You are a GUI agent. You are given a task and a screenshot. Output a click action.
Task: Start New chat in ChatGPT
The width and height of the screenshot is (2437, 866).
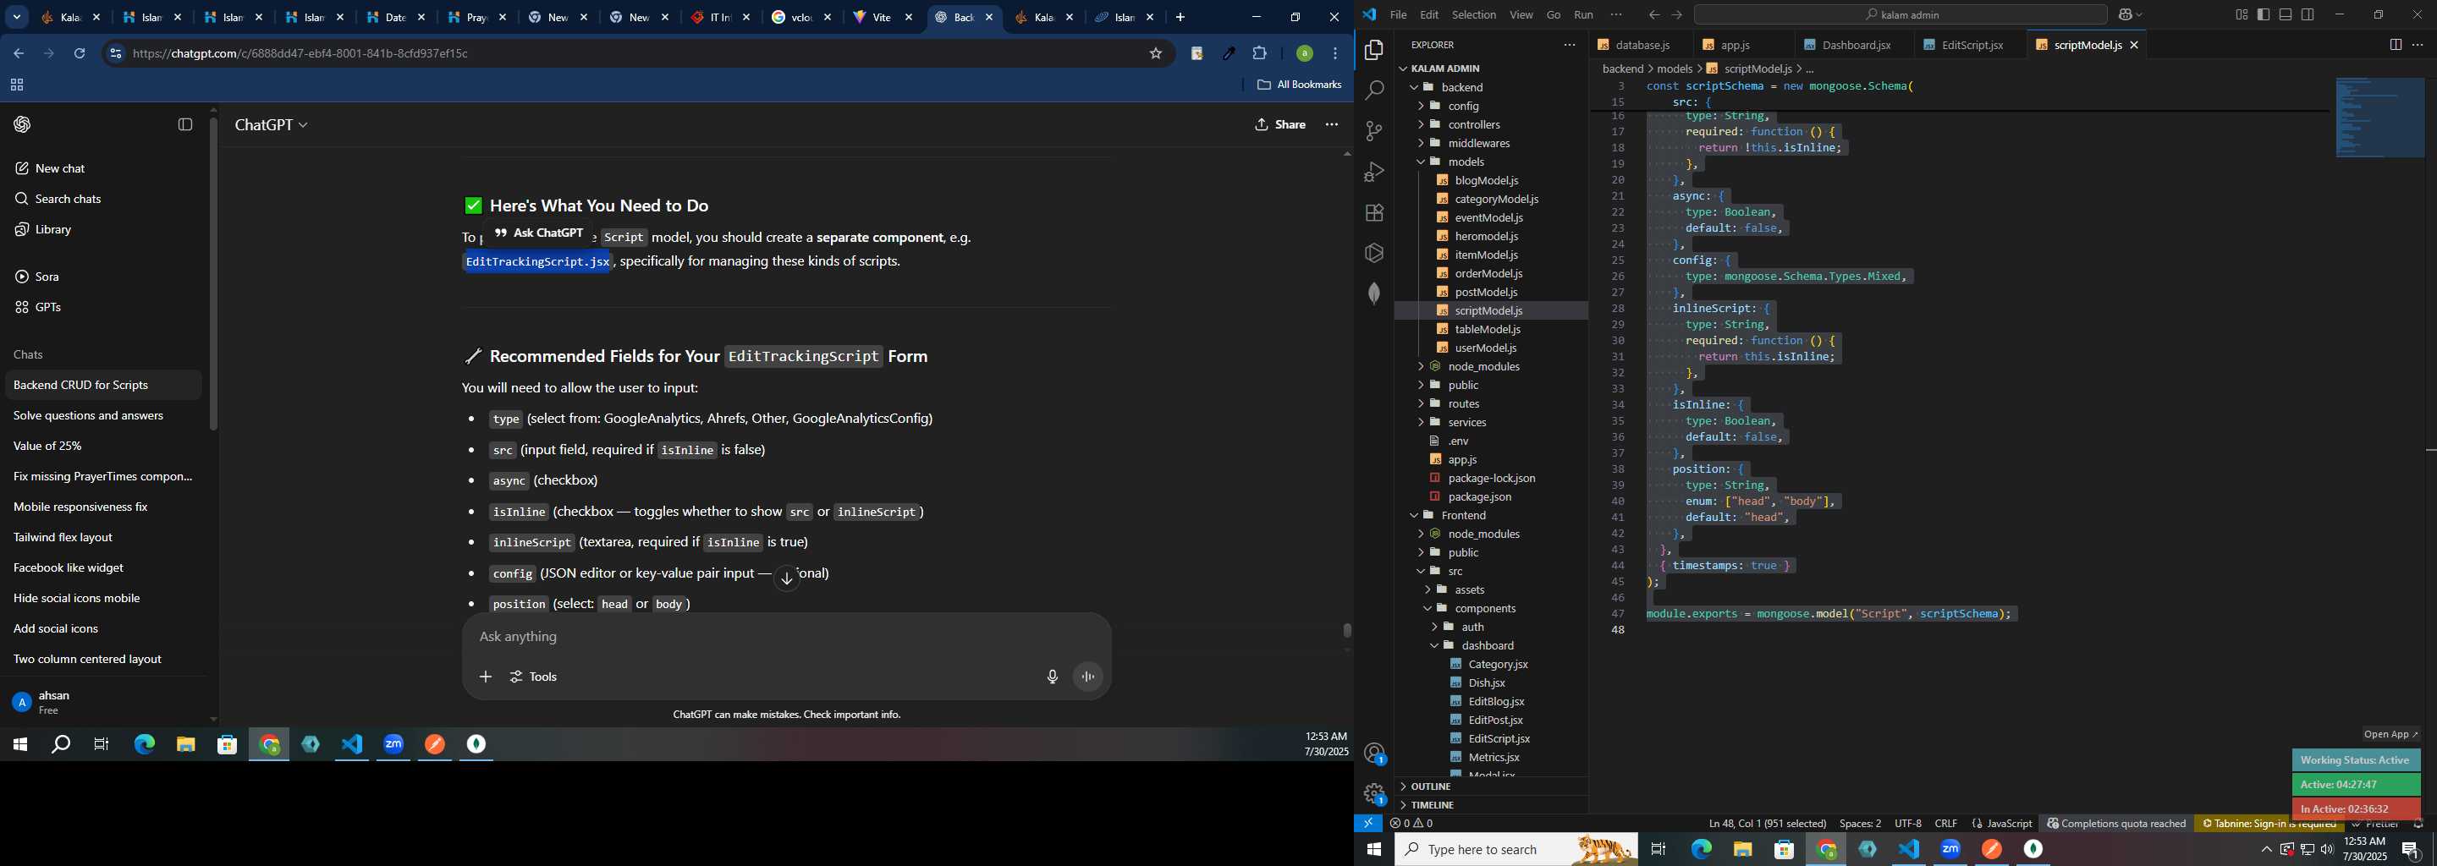pyautogui.click(x=50, y=168)
